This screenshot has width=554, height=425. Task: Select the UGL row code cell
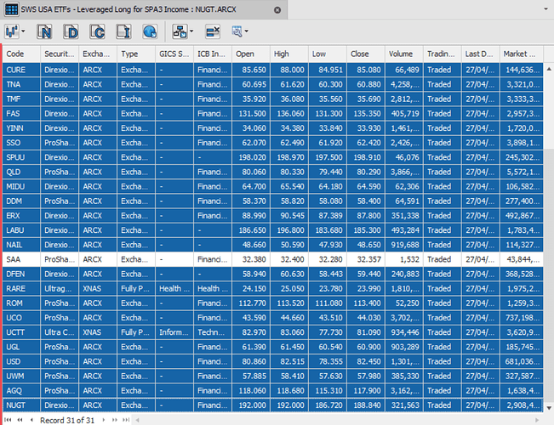coord(21,347)
